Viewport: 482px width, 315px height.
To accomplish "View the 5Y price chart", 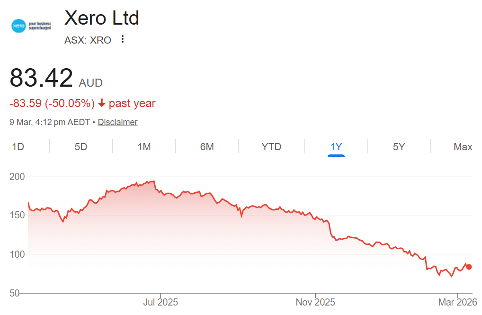I will pyautogui.click(x=399, y=147).
